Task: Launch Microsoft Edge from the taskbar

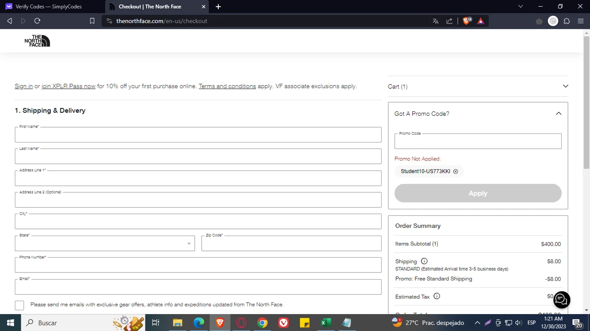Action: 199,323
